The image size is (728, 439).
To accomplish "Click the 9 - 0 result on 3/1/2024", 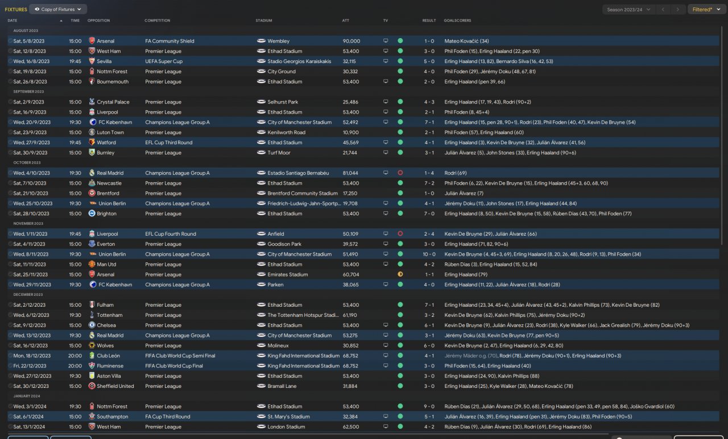I will [x=429, y=407].
